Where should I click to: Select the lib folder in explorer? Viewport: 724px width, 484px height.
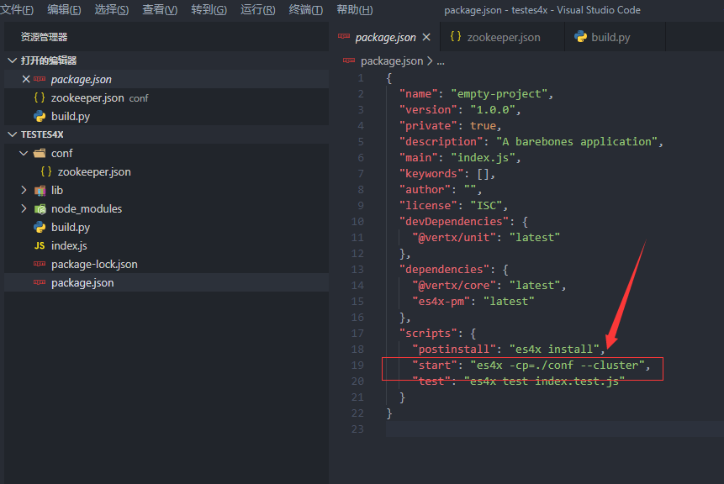point(166,190)
